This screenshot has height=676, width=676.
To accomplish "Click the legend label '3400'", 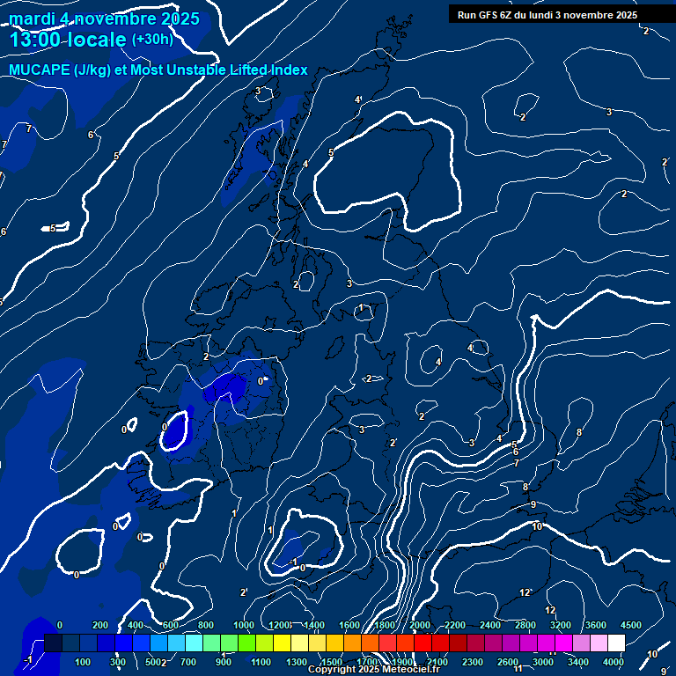I will [x=578, y=662].
